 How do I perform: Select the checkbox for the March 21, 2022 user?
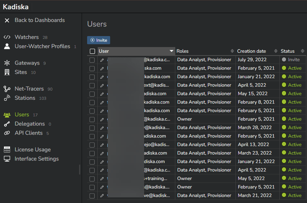(92, 196)
